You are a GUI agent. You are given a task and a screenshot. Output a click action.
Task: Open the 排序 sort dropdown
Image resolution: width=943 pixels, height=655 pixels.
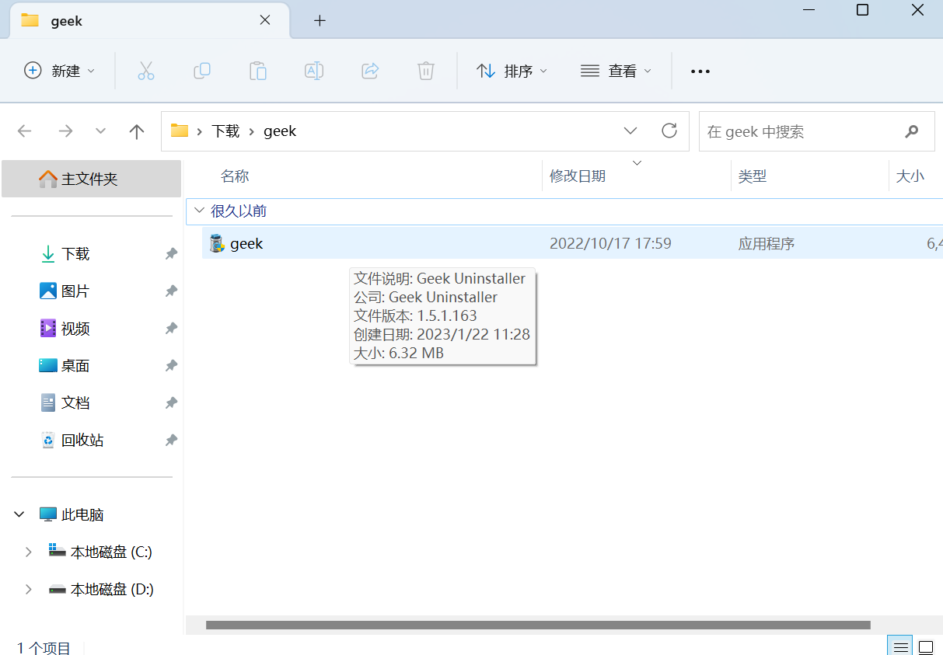[x=512, y=71]
